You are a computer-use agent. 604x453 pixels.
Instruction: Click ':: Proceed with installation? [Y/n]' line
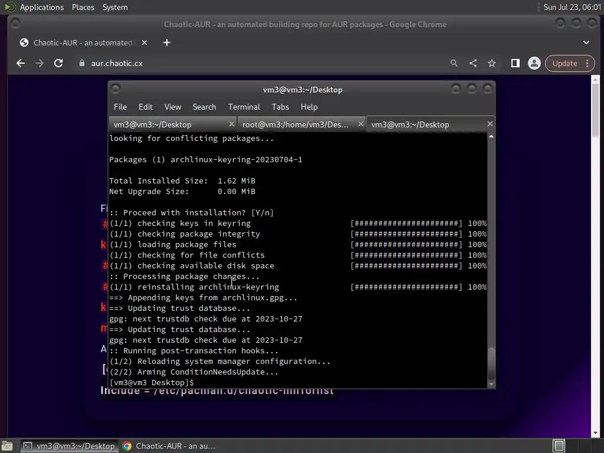(x=192, y=212)
